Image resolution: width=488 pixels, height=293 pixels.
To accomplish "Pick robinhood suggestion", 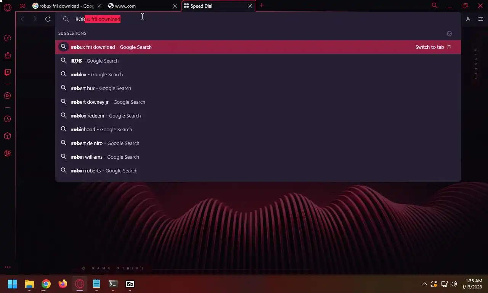I will pyautogui.click(x=258, y=129).
